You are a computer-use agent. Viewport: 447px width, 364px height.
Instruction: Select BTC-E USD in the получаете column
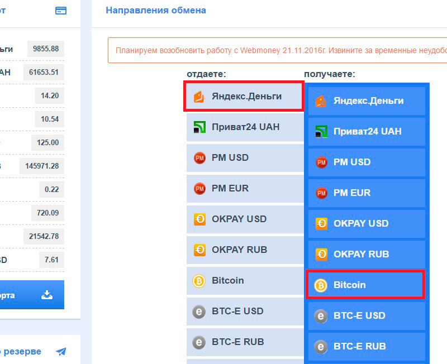coord(367,316)
